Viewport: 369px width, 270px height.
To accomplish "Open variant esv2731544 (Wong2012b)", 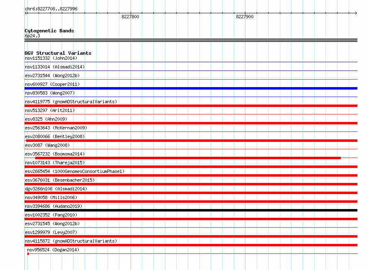I will [x=52, y=75].
